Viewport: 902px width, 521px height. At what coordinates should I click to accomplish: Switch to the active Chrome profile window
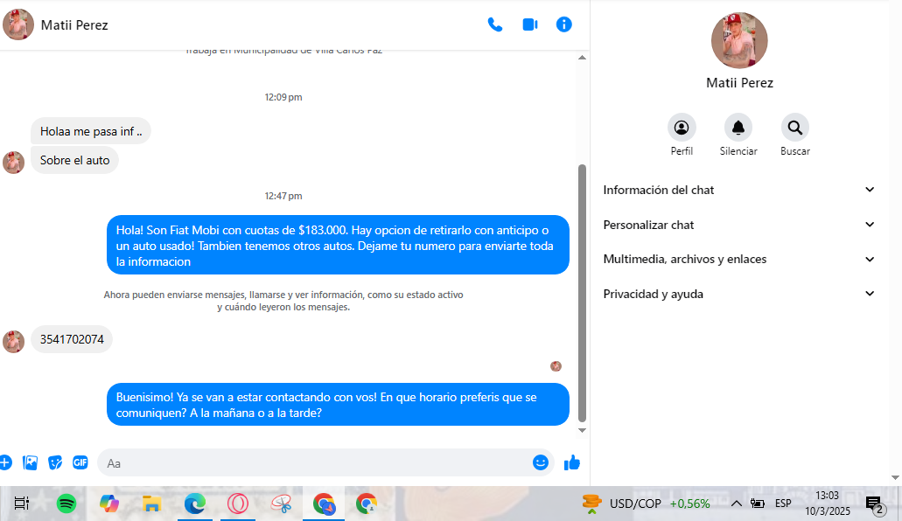[x=324, y=504]
